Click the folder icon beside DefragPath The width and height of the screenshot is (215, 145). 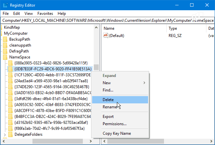tap(5, 51)
